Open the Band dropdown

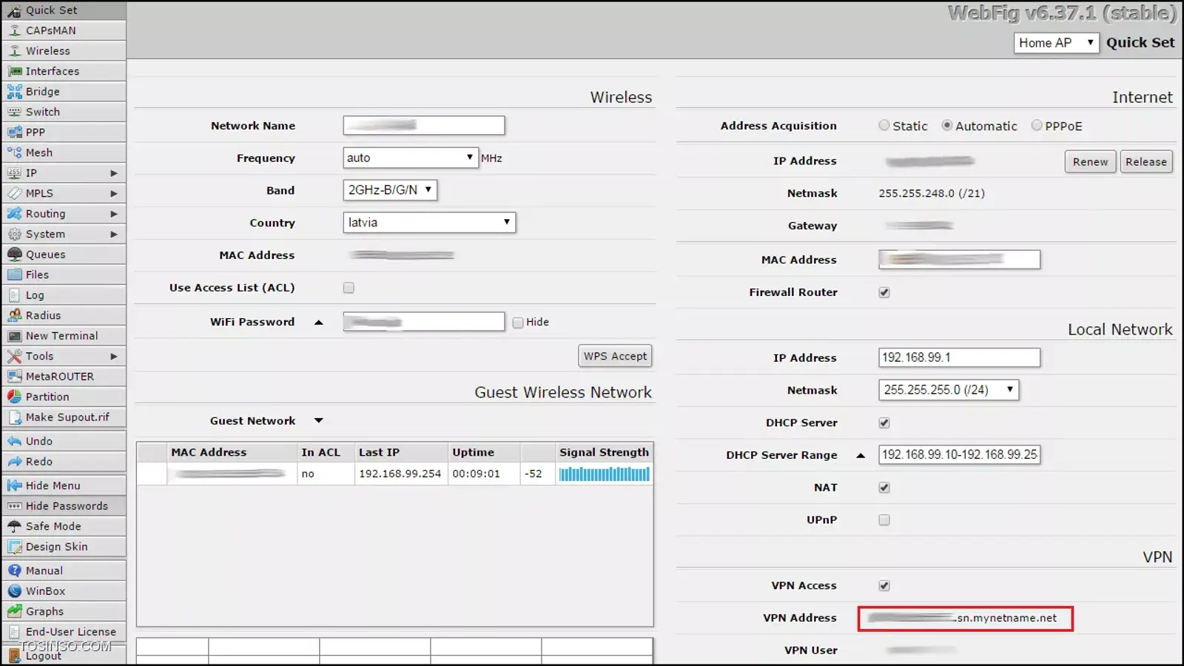tap(390, 190)
